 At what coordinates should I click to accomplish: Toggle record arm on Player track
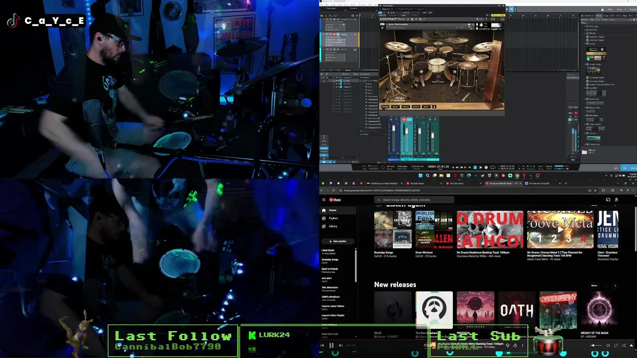click(334, 34)
